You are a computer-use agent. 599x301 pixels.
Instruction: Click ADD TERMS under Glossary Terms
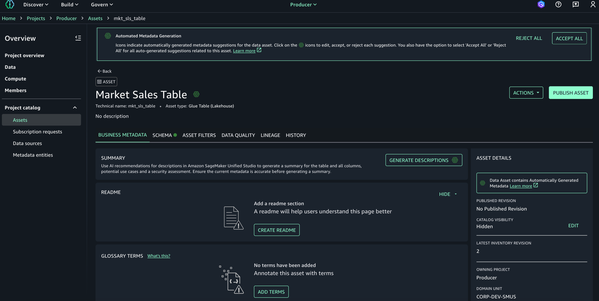point(271,291)
